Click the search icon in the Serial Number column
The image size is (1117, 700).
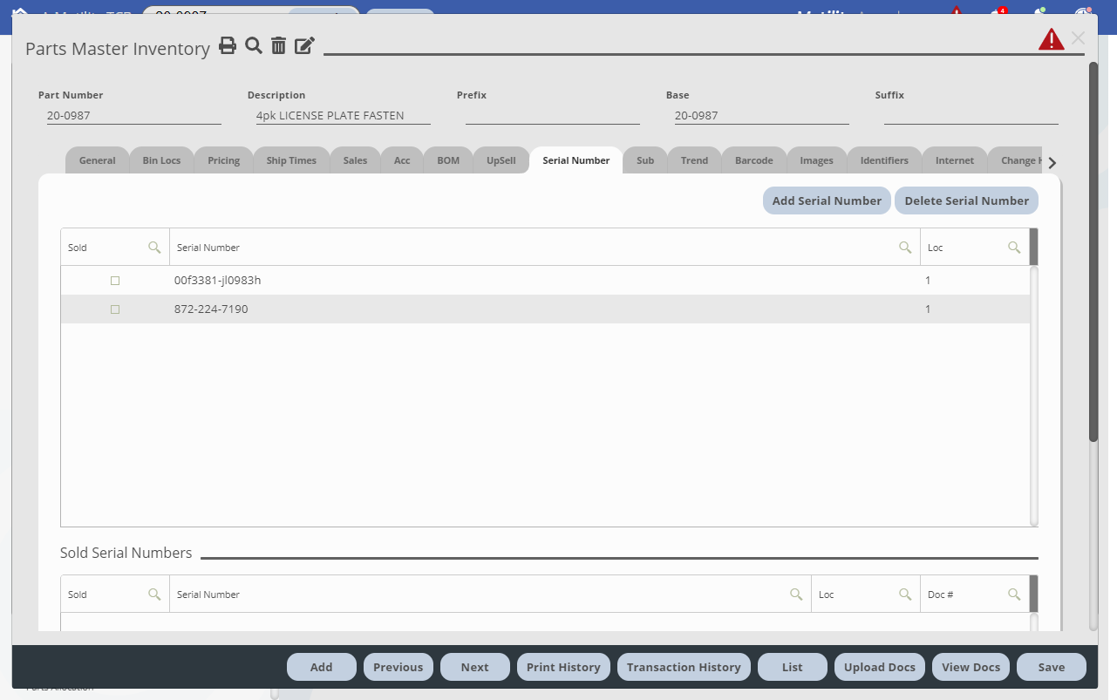point(905,247)
